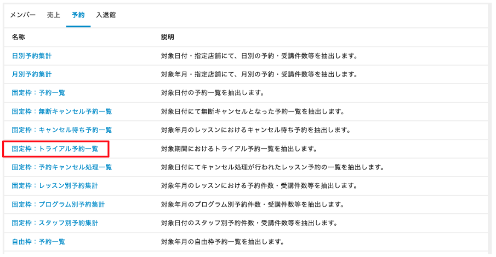Image resolution: width=496 pixels, height=257 pixels.
Task: Click the 自由枠:予約一覧 link
Action: click(38, 242)
